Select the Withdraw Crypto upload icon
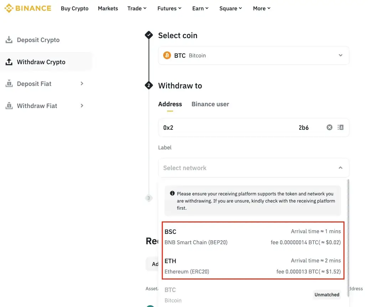368x307 pixels. click(9, 62)
